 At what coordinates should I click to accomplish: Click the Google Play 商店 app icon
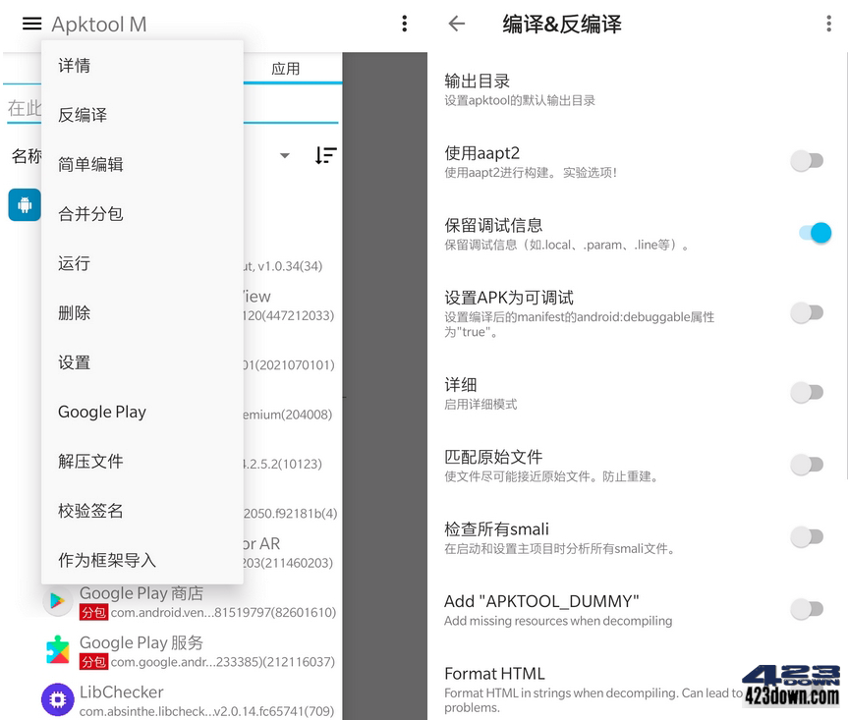(57, 602)
